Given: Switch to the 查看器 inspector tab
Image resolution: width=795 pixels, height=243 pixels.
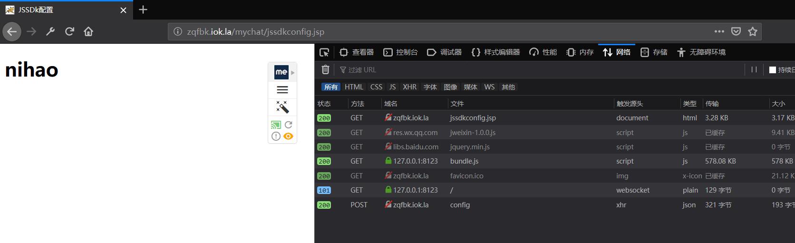Looking at the screenshot, I should tap(357, 52).
